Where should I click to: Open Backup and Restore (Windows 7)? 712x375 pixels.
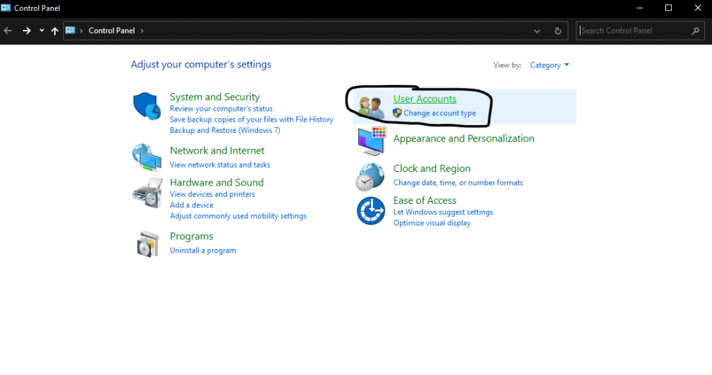pyautogui.click(x=225, y=131)
